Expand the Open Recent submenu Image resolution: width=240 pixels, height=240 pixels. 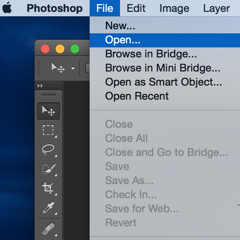[137, 96]
